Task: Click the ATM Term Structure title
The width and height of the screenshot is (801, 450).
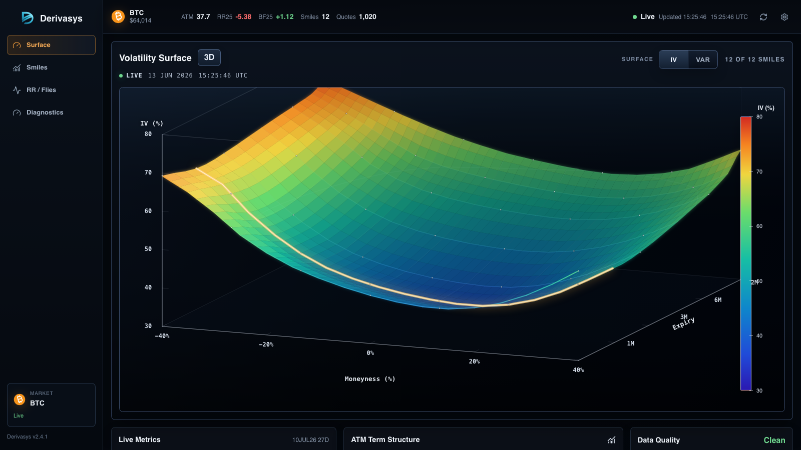Action: pos(385,439)
